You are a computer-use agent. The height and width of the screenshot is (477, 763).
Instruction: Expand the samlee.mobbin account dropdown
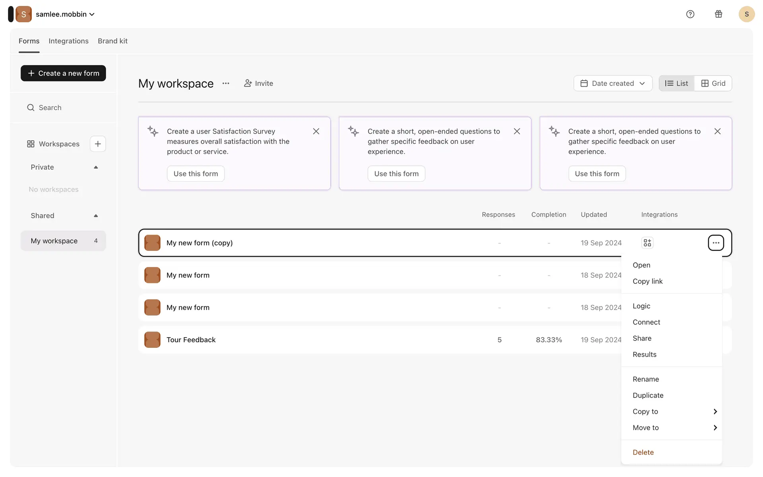pyautogui.click(x=66, y=14)
